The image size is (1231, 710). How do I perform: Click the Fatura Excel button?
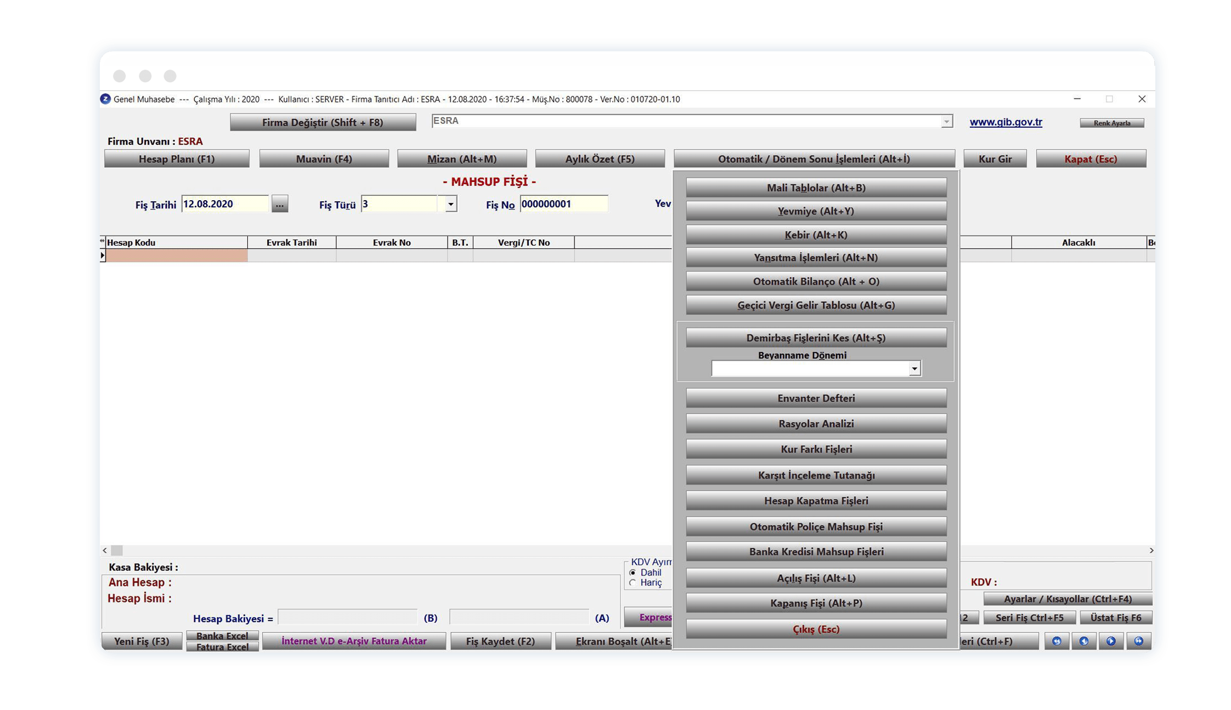pos(222,647)
